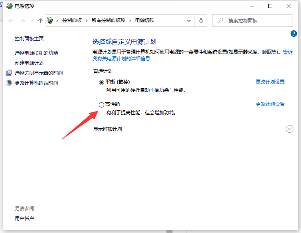Open help with the blue question mark icon
301x233 pixels.
[x=293, y=34]
